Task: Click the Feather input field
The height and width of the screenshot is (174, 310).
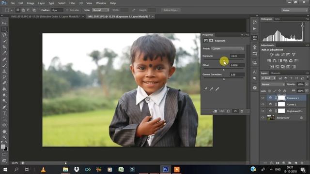Action: coord(57,10)
